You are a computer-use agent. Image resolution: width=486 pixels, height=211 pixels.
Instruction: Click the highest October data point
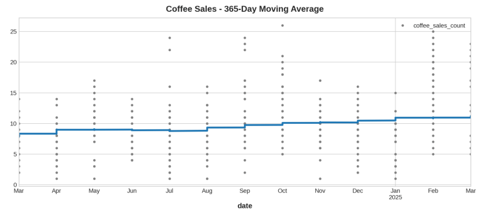(282, 26)
